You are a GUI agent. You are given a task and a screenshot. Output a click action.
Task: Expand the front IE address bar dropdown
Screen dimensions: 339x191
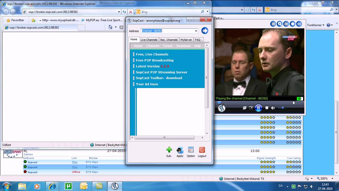pyautogui.click(x=119, y=12)
